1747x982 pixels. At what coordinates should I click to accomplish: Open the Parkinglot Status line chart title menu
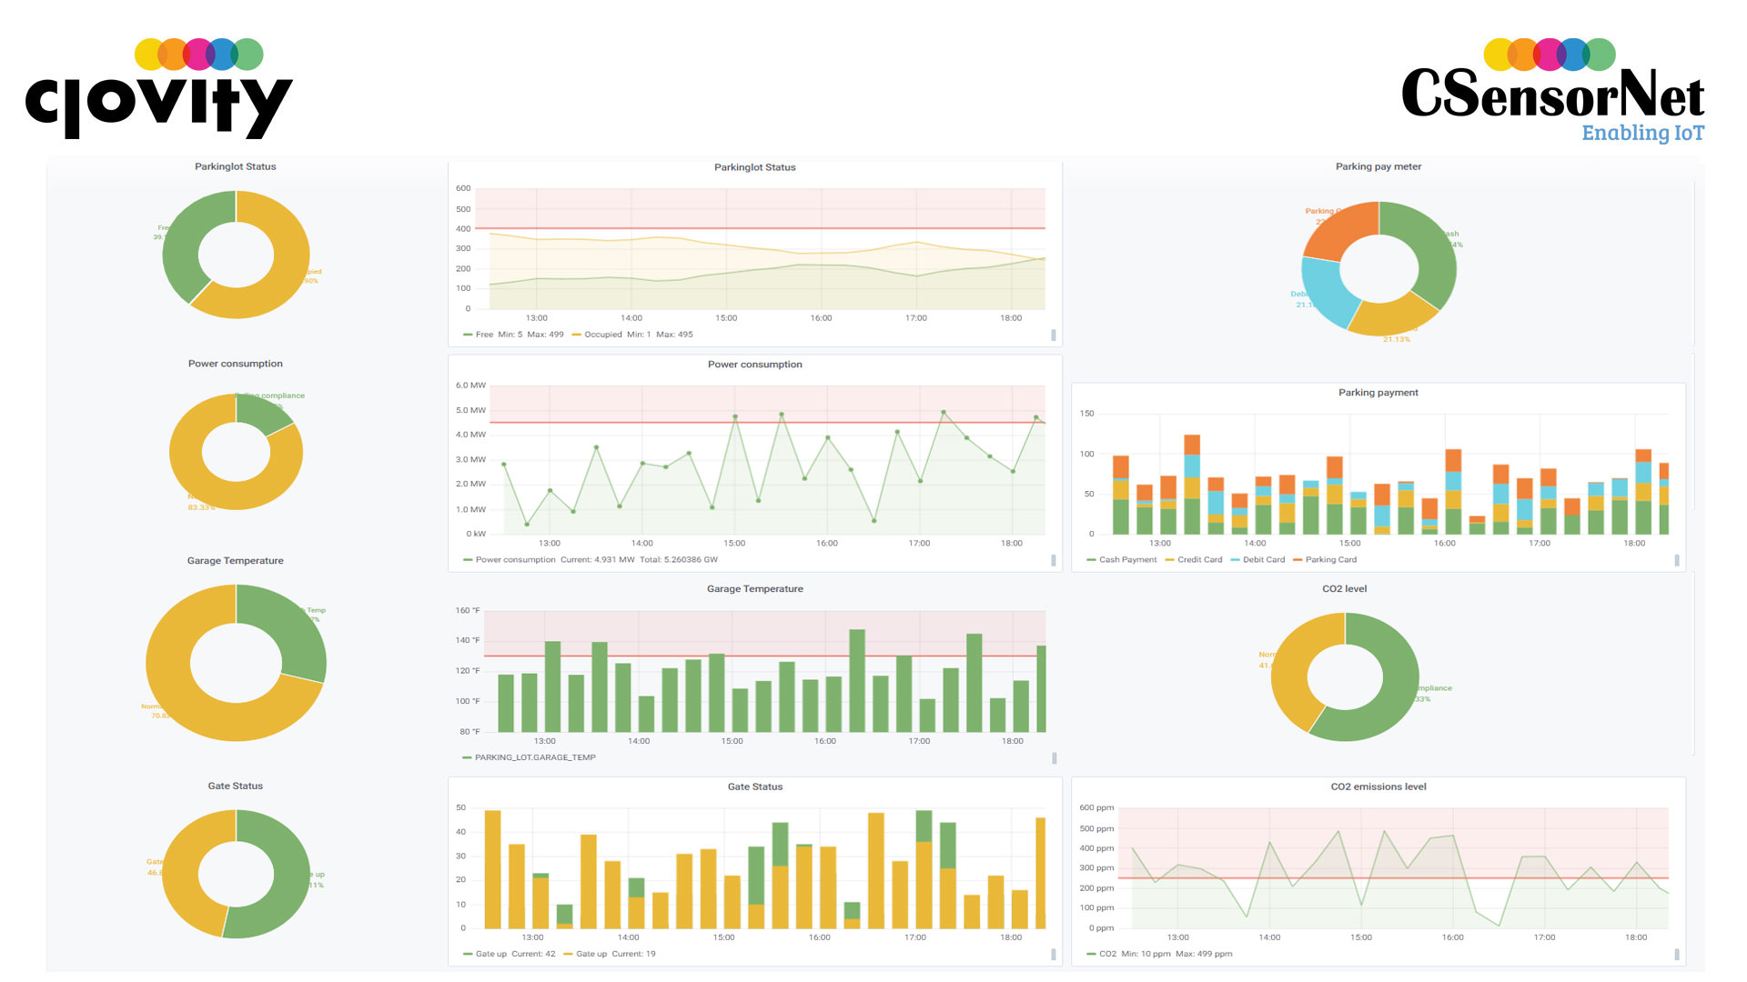point(754,167)
